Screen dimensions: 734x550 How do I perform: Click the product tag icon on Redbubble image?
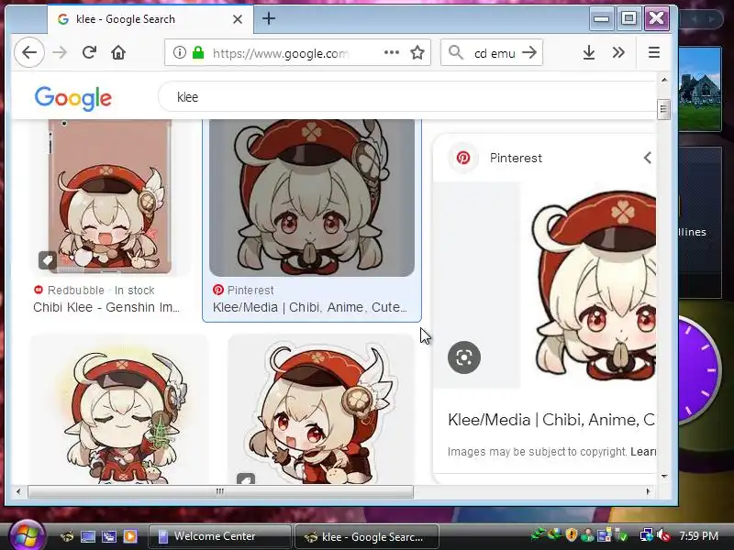[48, 260]
